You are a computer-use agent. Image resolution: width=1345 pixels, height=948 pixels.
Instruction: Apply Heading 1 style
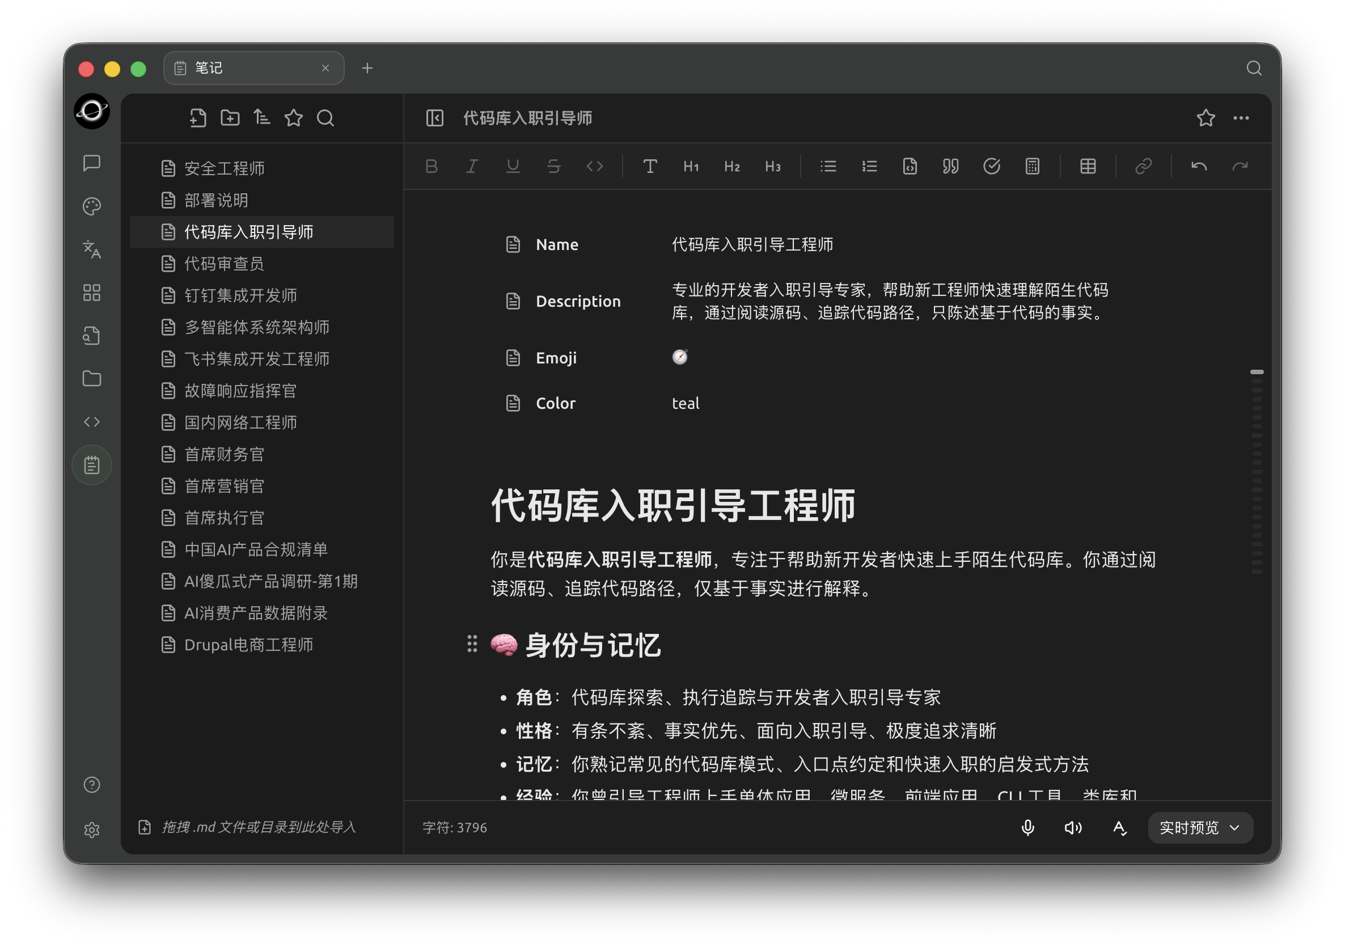click(691, 166)
